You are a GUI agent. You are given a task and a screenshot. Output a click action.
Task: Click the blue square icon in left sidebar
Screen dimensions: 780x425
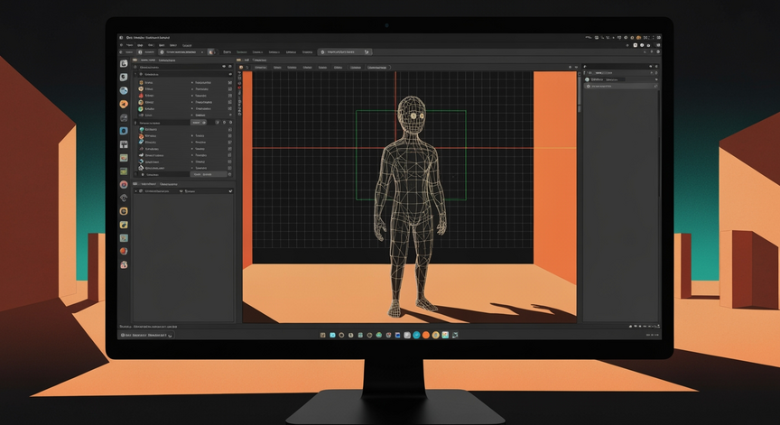(124, 131)
